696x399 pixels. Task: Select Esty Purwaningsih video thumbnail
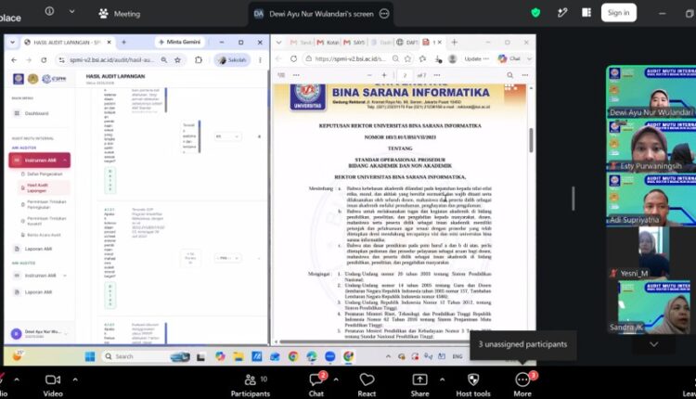(651, 146)
